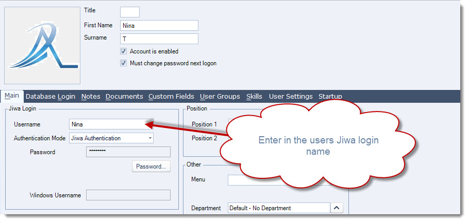Open the Notes tab
The height and width of the screenshot is (222, 468).
(91, 97)
